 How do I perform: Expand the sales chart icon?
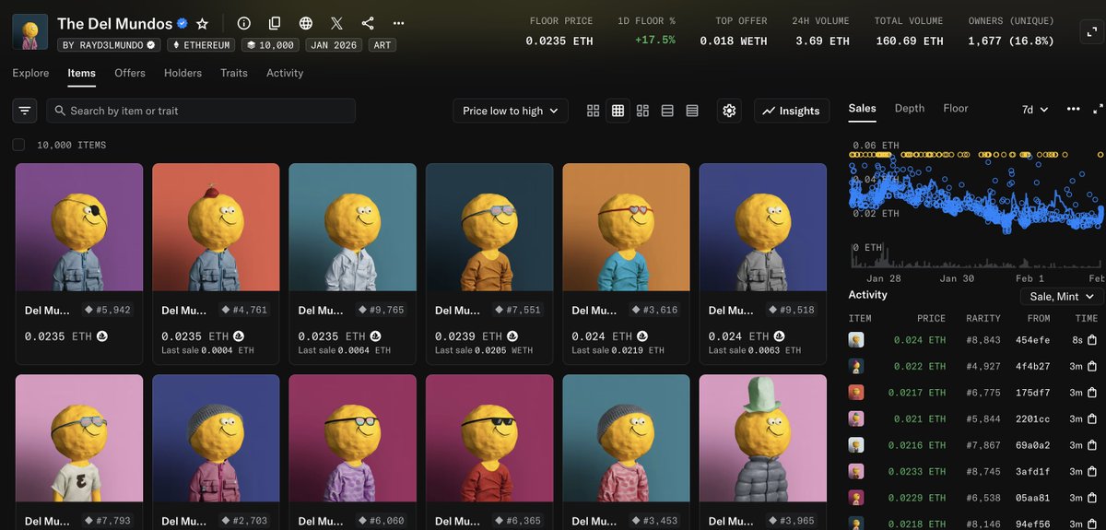point(1098,109)
